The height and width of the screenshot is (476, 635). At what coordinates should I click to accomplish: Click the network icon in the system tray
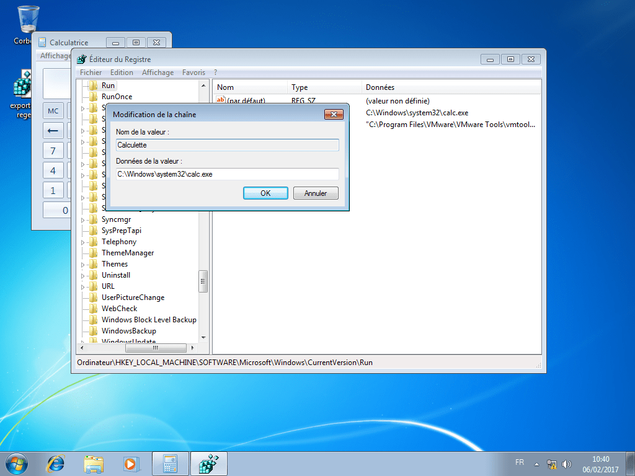click(551, 463)
